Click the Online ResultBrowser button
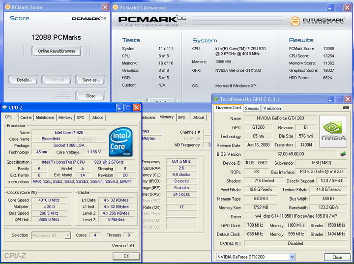 pos(57,51)
